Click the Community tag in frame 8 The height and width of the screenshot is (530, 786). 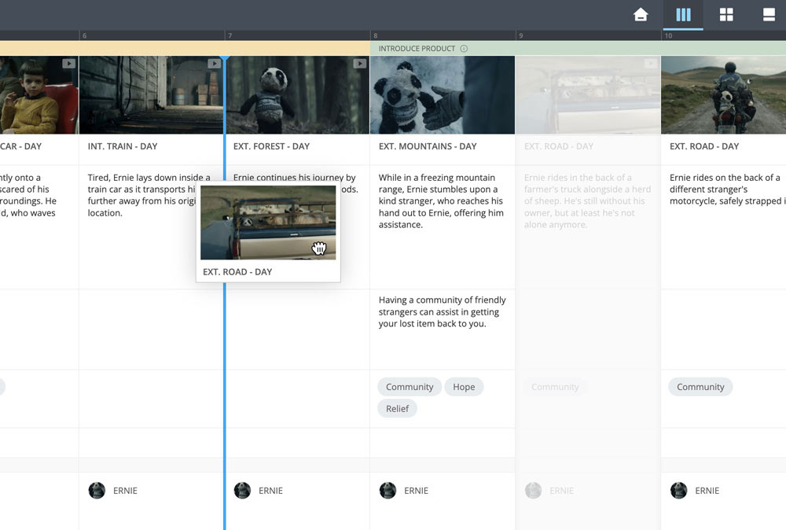pos(410,387)
